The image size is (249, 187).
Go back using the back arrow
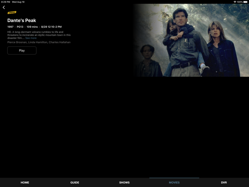4,7
